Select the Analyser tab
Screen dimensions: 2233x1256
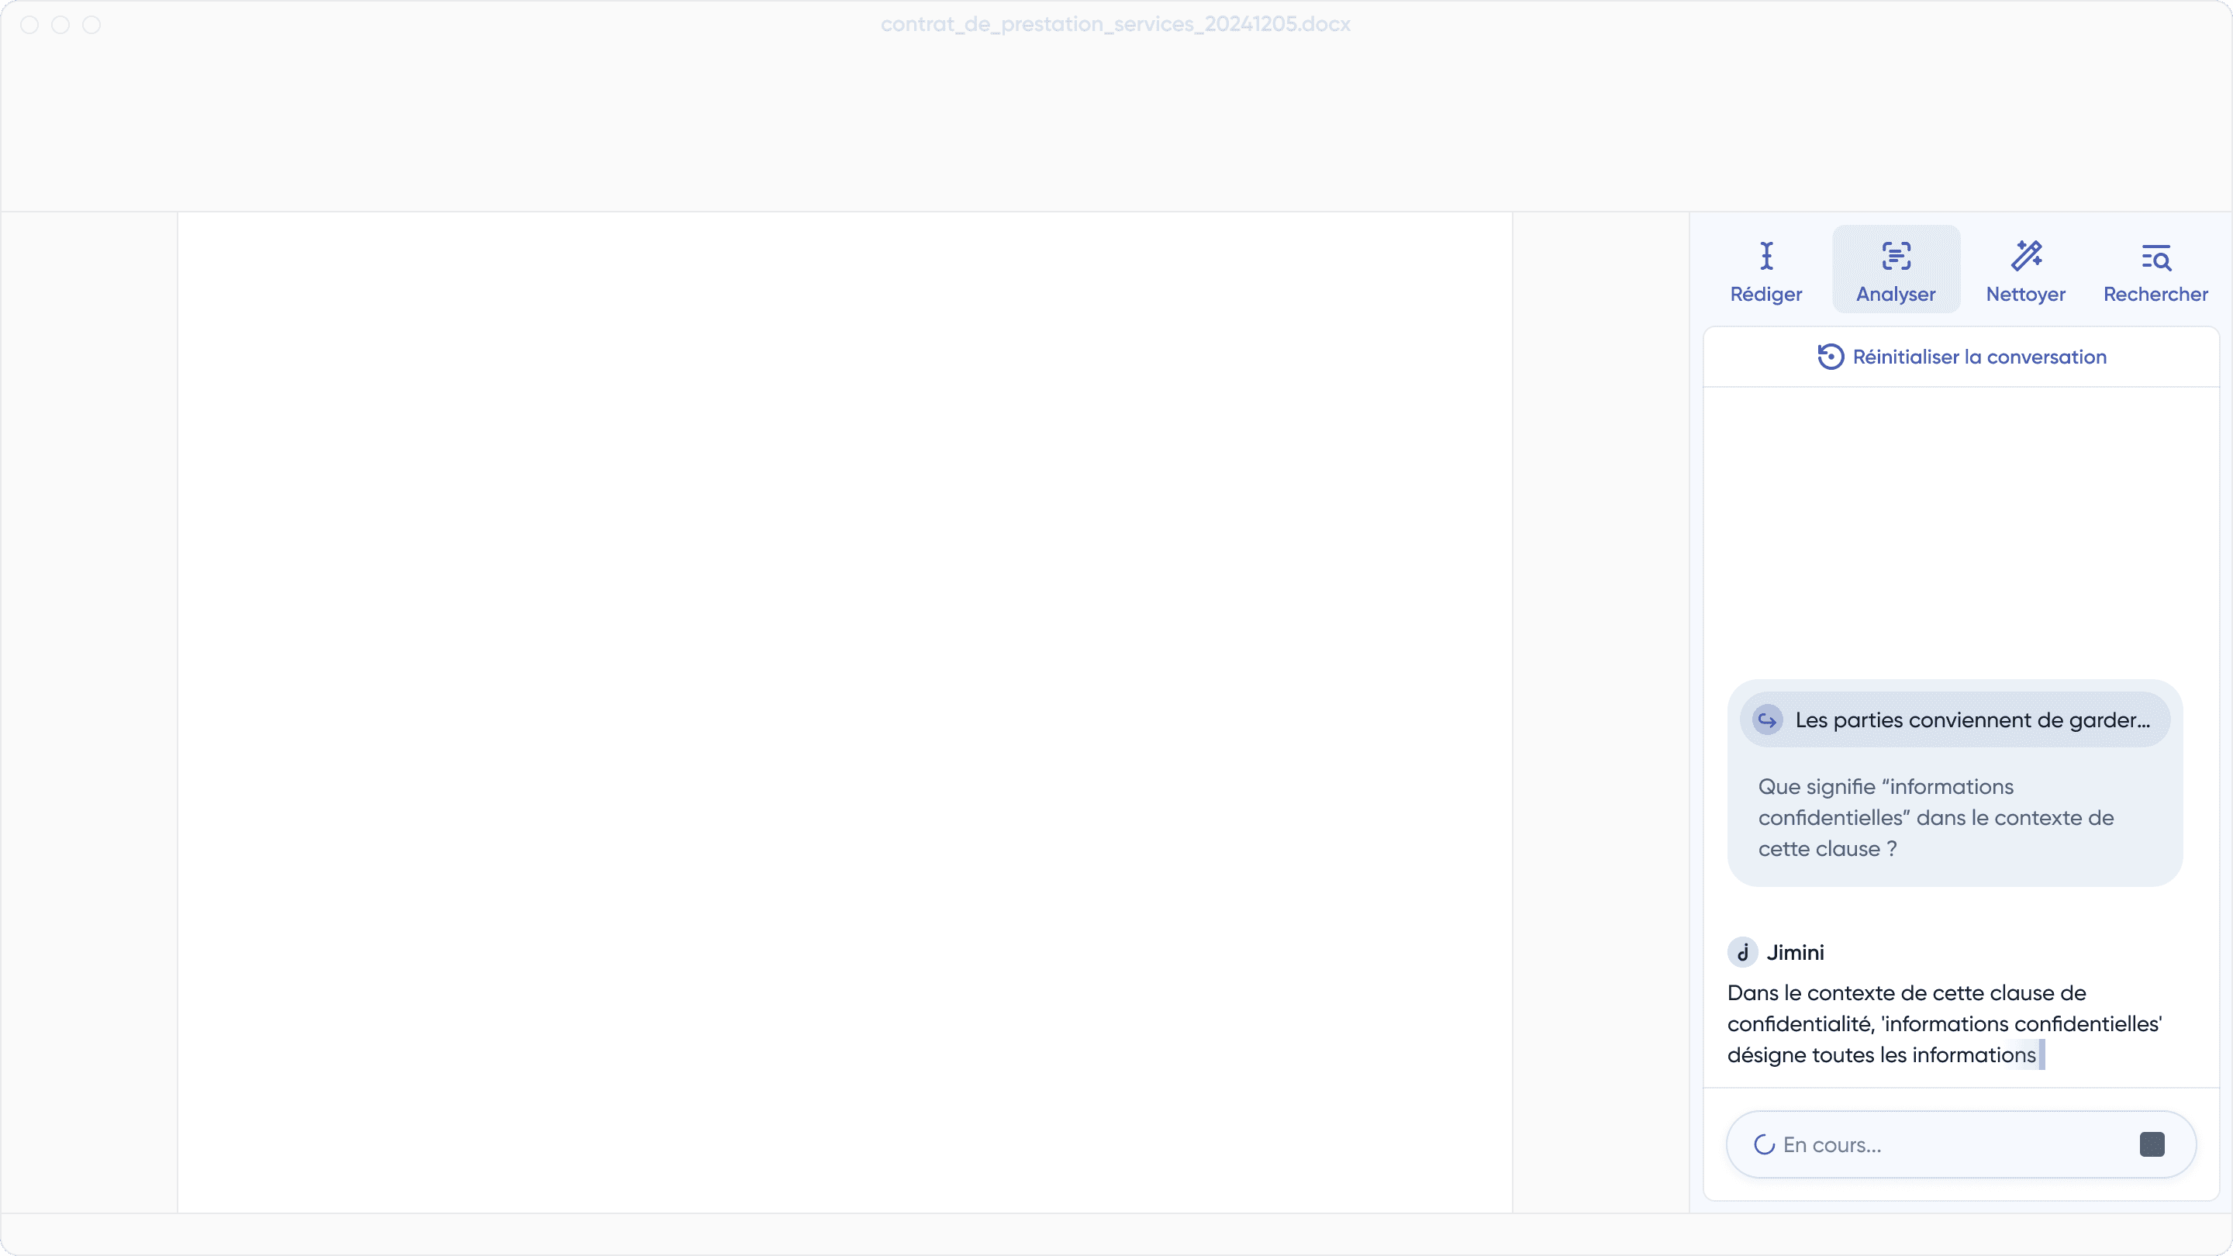(x=1896, y=271)
